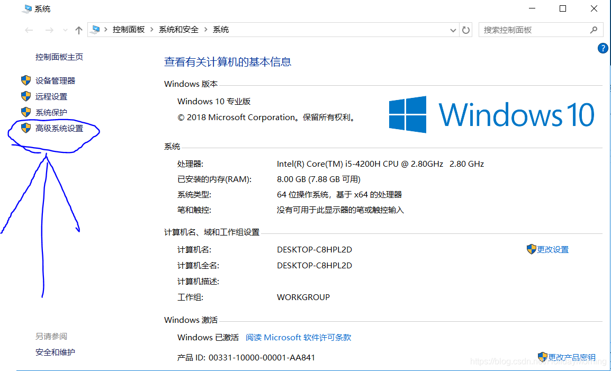Click the shield icon beside 远程设置
Screen dimensions: 611x371
point(26,96)
